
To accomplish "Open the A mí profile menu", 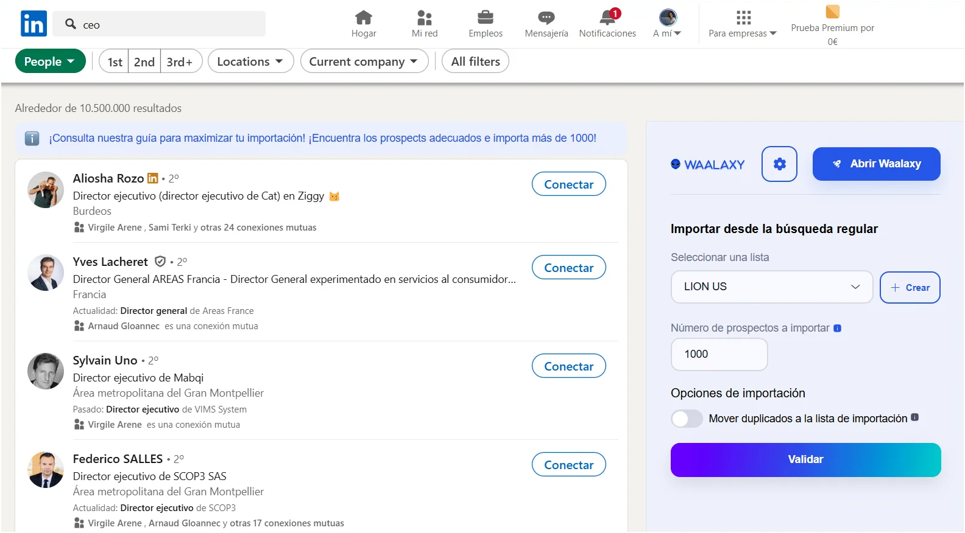I will (668, 24).
